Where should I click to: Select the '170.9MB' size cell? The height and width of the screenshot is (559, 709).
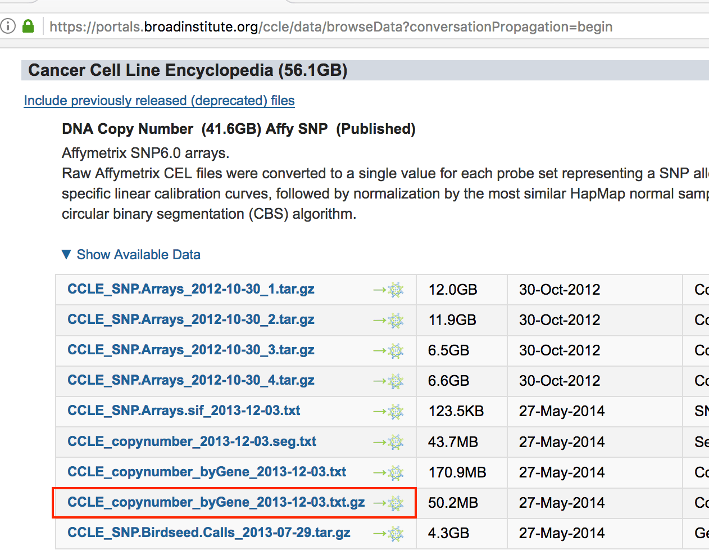[x=461, y=472]
